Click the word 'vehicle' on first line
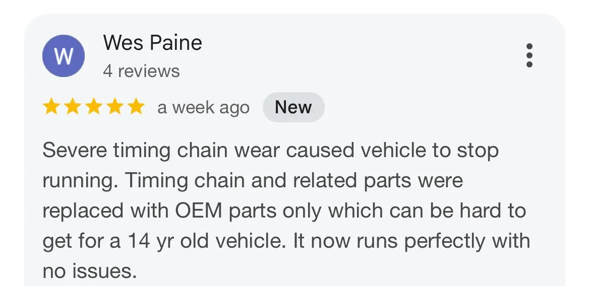 click(x=393, y=151)
